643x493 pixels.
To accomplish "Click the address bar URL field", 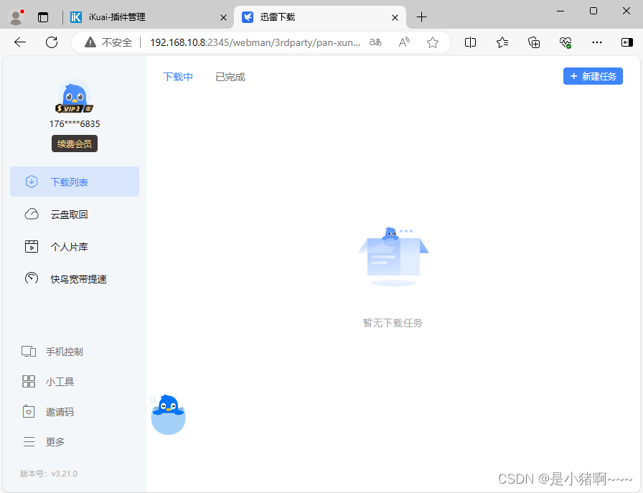I will click(x=255, y=42).
